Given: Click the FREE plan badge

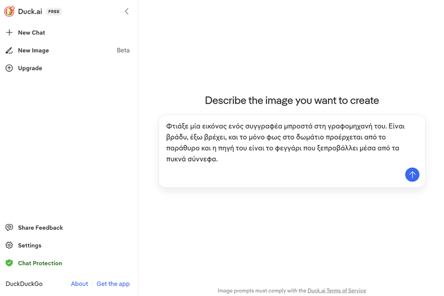Looking at the screenshot, I should 54,11.
